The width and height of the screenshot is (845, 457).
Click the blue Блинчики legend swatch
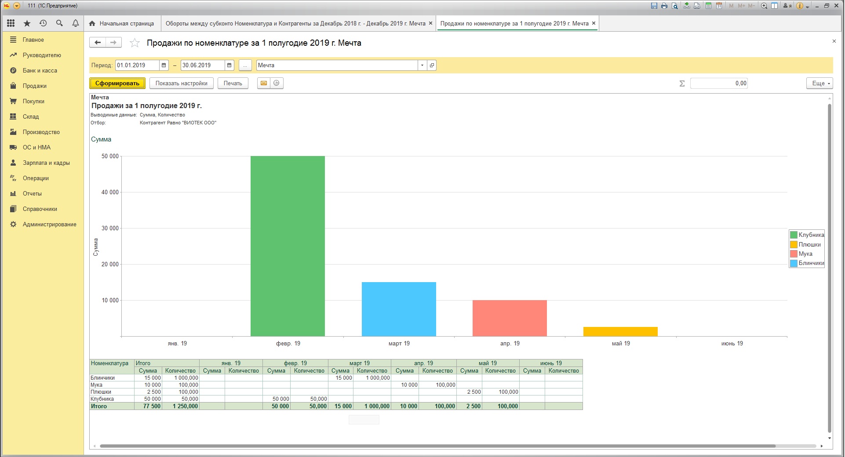[794, 263]
